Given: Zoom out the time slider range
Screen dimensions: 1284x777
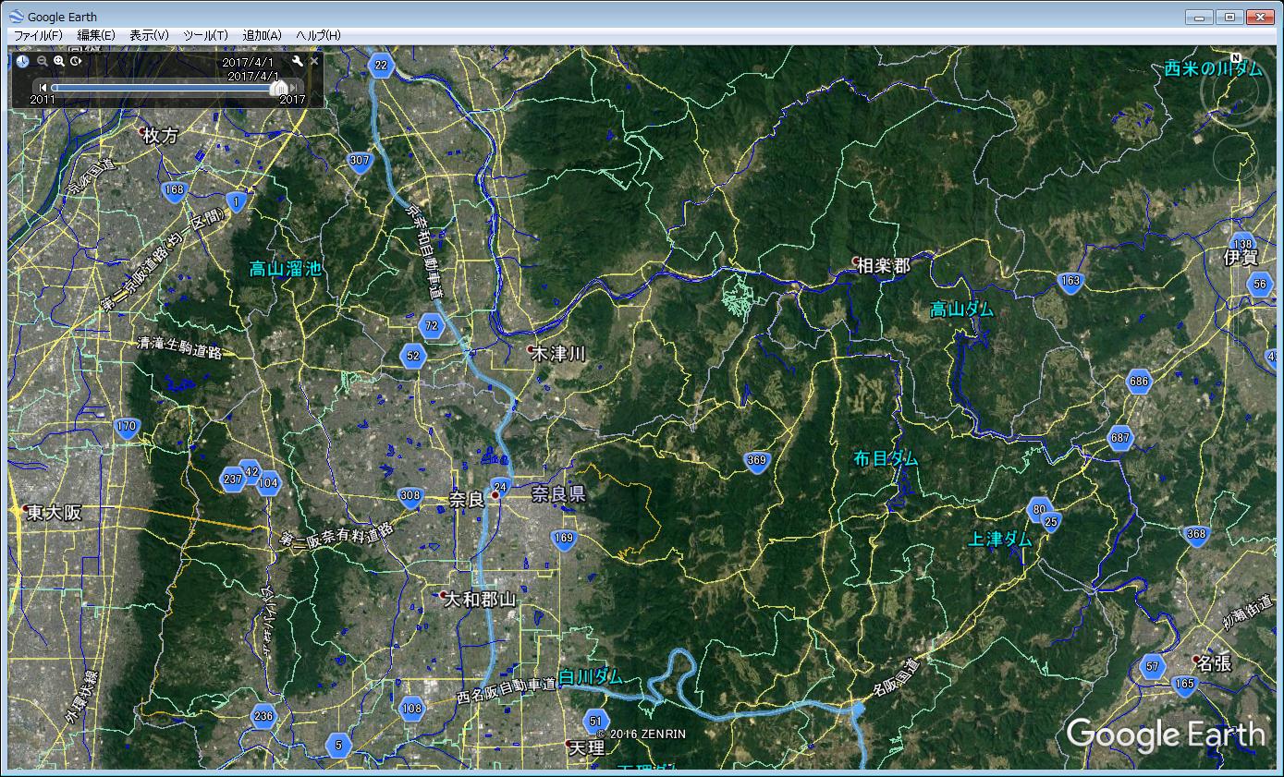Looking at the screenshot, I should pyautogui.click(x=42, y=61).
